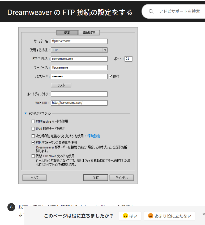
Task: Click the テスト button
Action: click(61, 85)
